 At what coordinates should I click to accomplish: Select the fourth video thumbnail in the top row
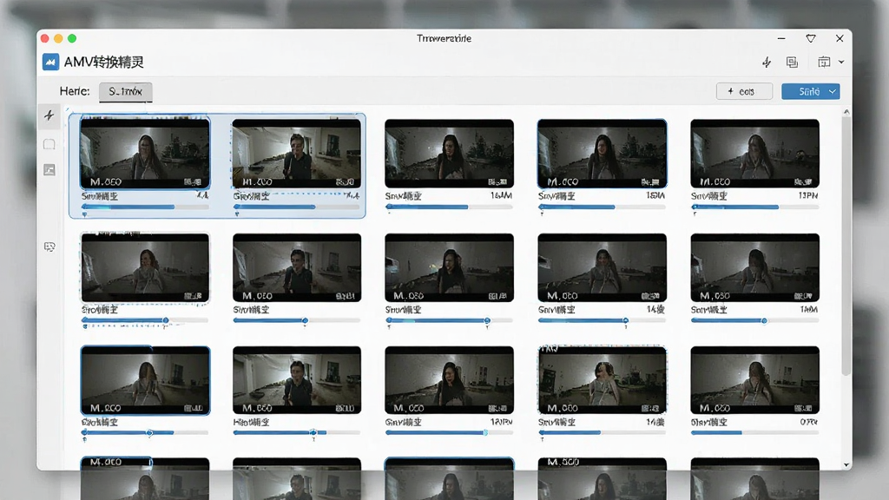point(603,153)
